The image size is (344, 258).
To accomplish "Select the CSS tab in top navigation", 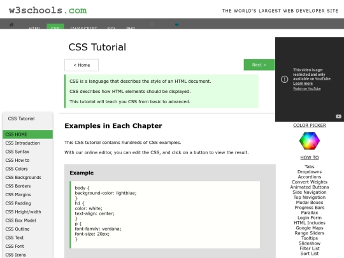I will pyautogui.click(x=55, y=26).
